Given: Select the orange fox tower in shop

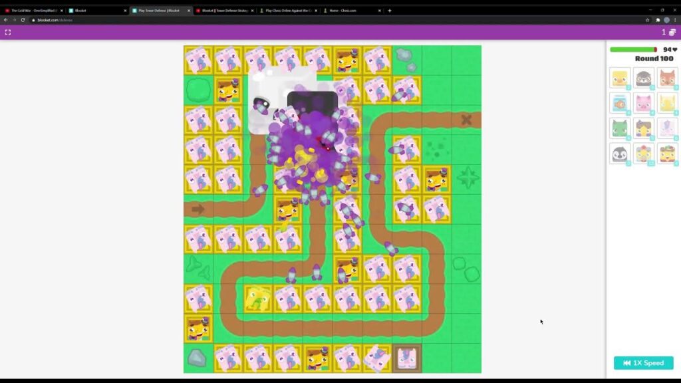Looking at the screenshot, I should 668,78.
